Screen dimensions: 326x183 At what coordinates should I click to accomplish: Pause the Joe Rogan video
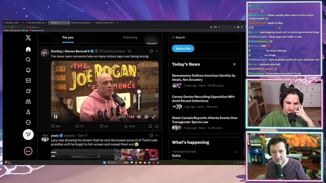point(56,117)
